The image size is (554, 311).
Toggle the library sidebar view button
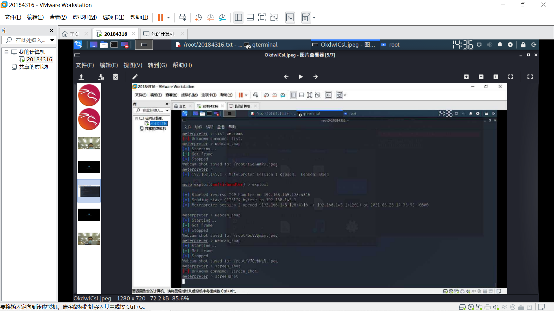pos(238,18)
